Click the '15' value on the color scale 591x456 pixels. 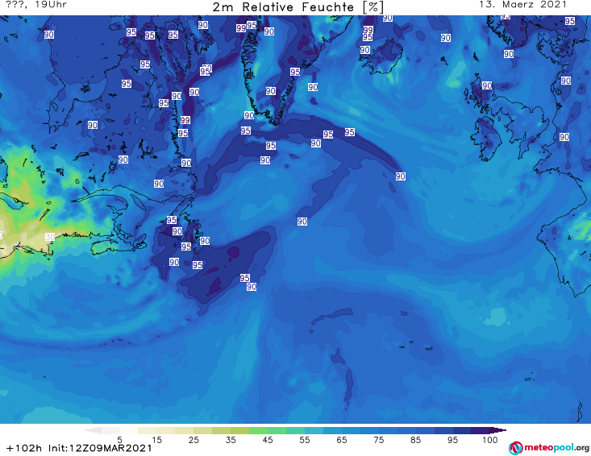tap(156, 440)
